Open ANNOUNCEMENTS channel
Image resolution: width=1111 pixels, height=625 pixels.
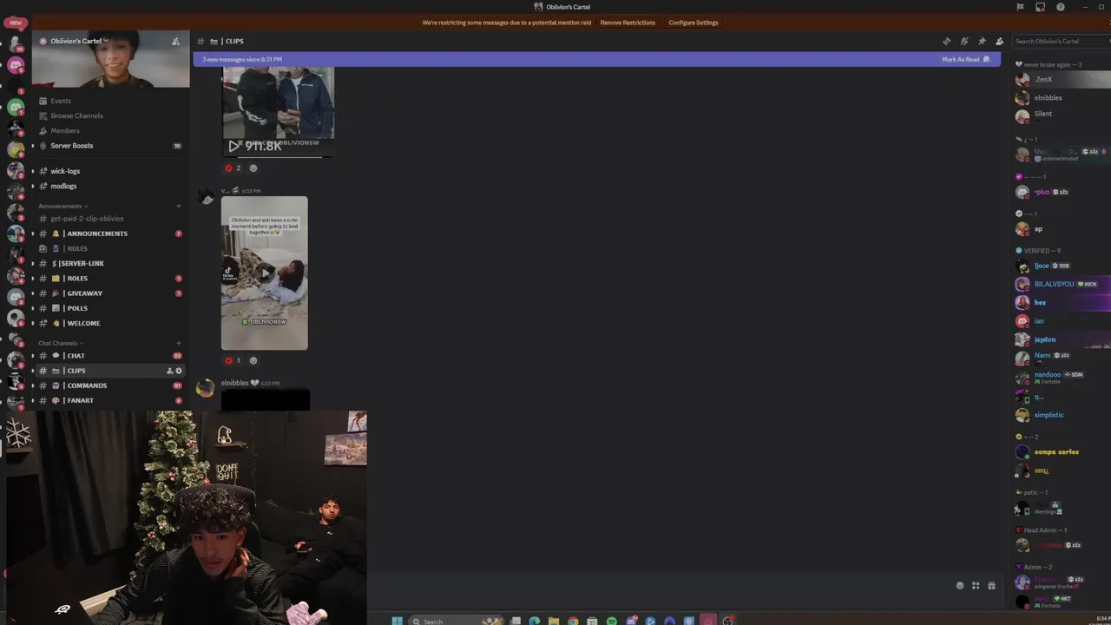[95, 234]
